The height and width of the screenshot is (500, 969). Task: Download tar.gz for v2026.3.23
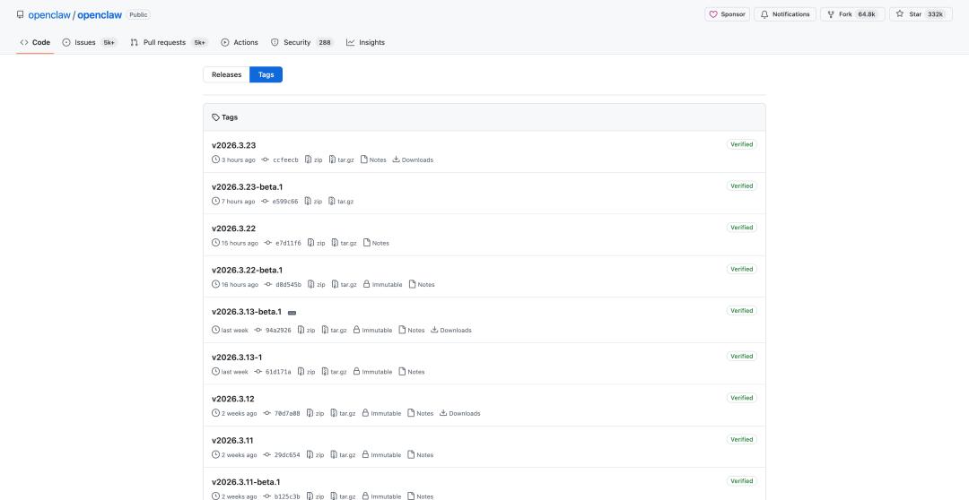coord(342,159)
